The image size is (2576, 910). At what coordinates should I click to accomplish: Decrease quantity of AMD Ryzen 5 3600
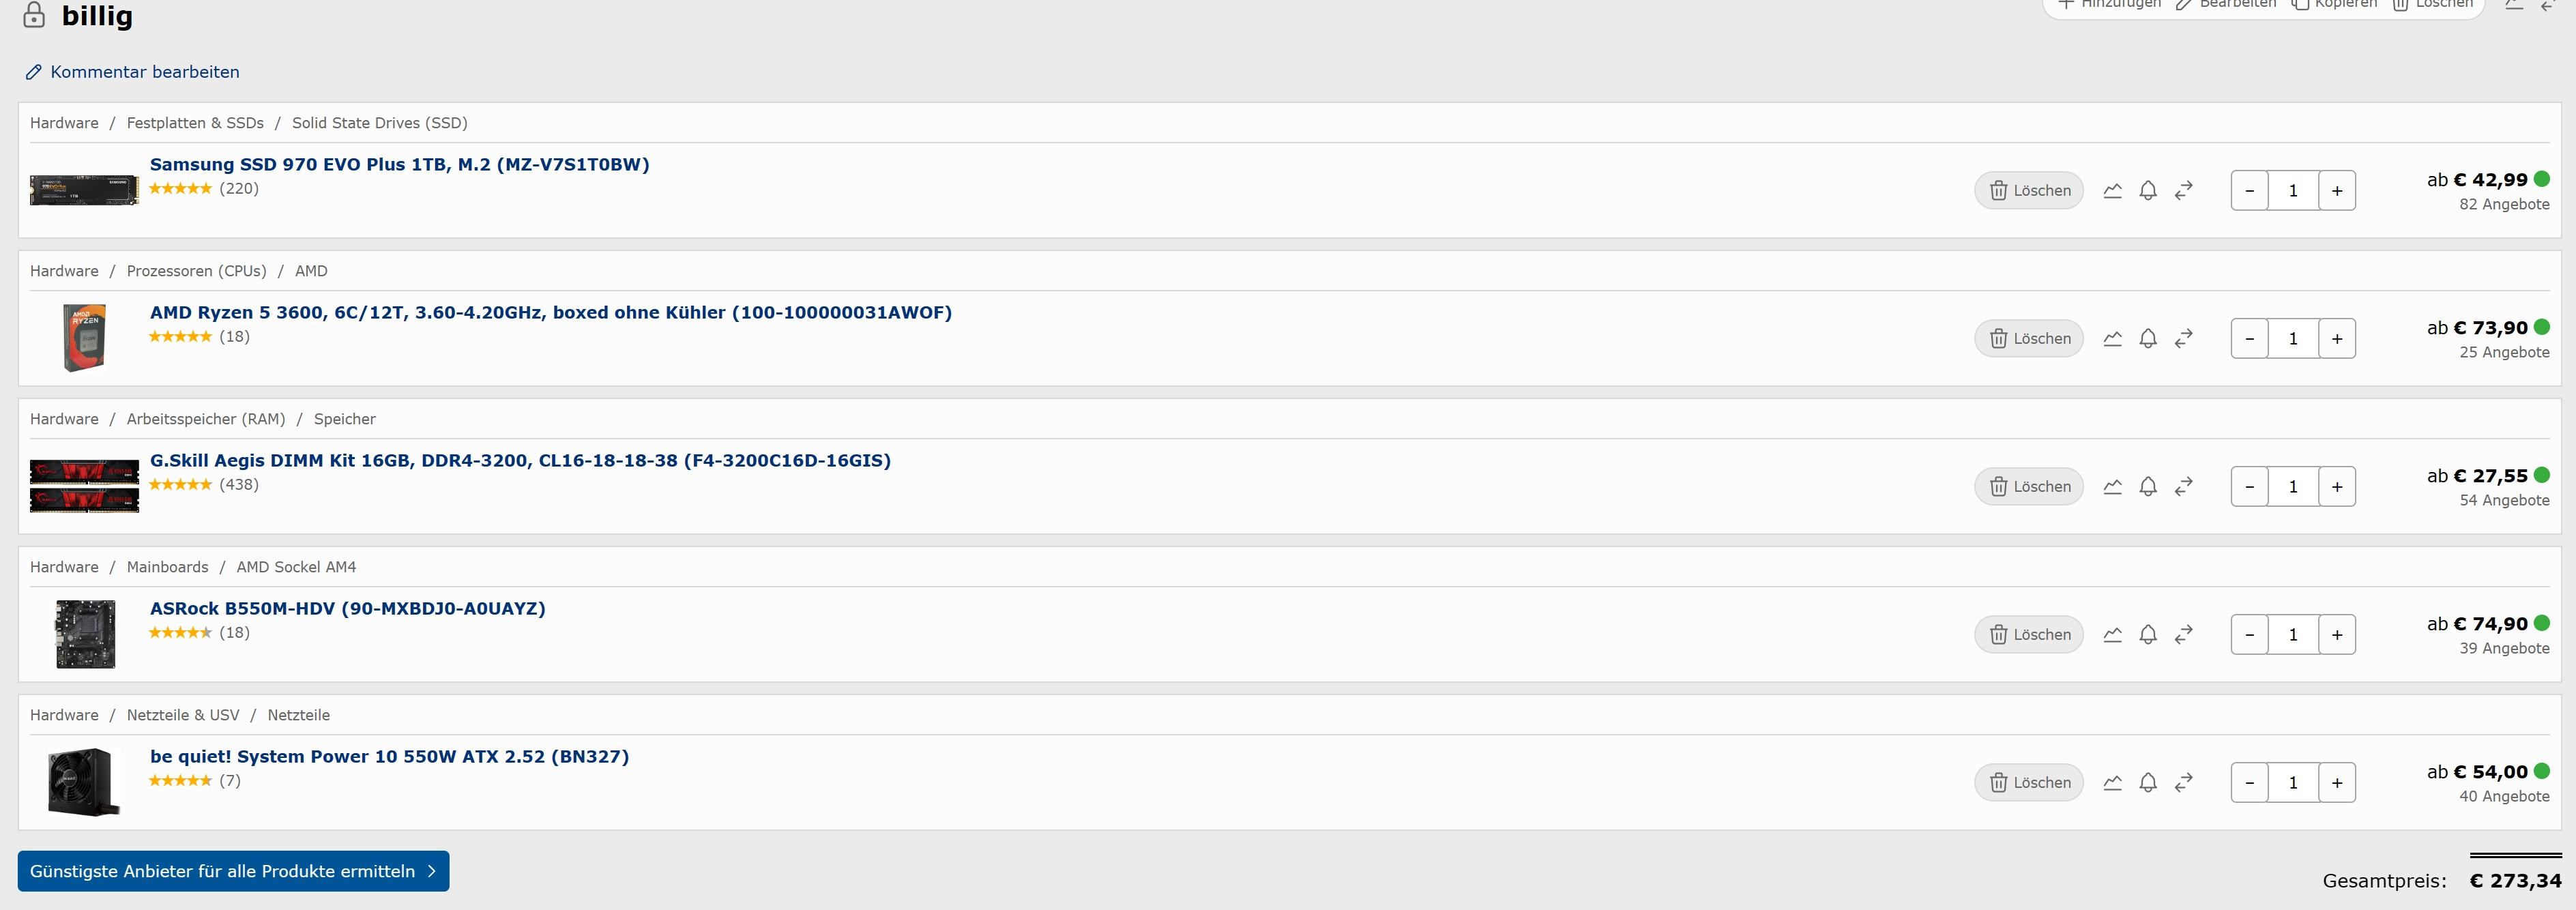point(2250,339)
